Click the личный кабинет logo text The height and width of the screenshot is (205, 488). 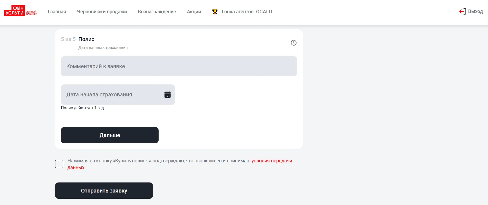coord(32,13)
